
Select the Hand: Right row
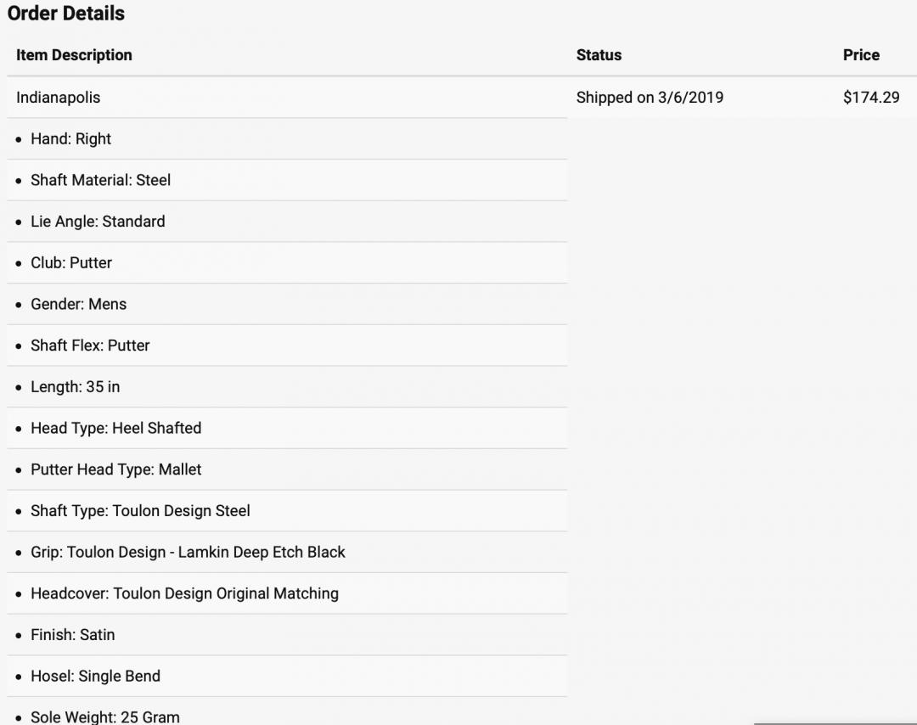(287, 138)
